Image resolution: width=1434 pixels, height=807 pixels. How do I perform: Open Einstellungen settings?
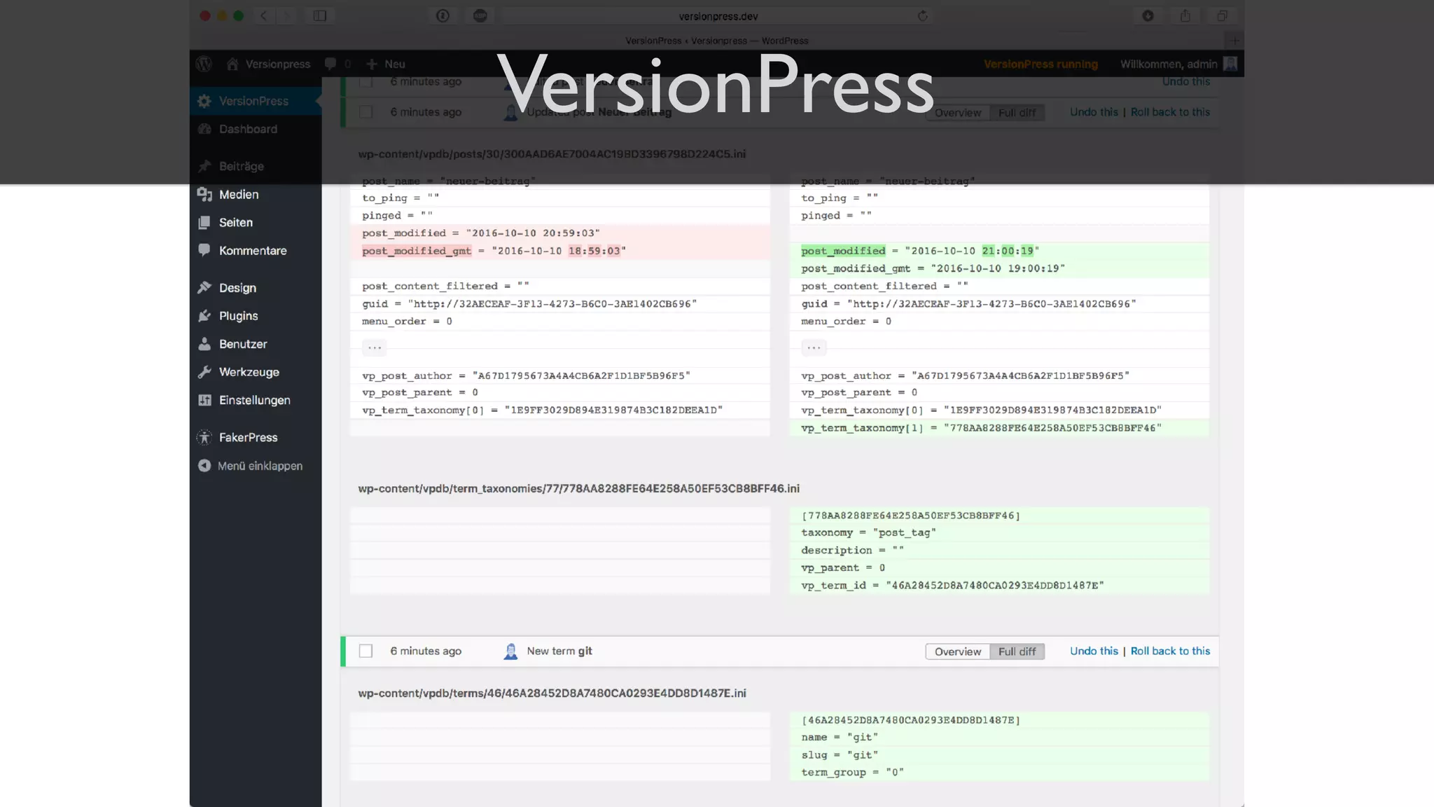256,400
